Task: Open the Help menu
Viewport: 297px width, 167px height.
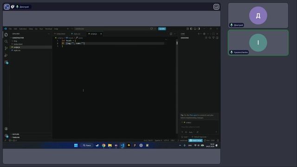Action: pos(56,29)
